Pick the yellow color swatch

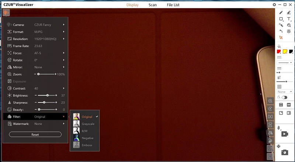tap(285, 51)
